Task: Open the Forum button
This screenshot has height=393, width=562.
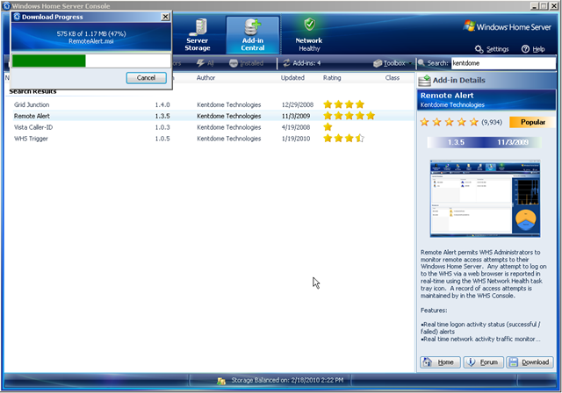Action: tap(484, 362)
